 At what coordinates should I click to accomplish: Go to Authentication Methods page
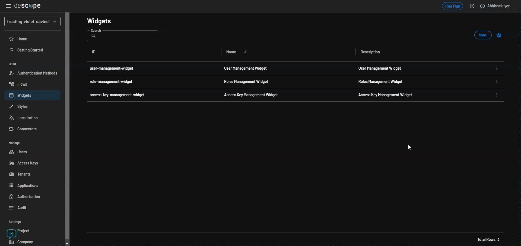point(37,73)
